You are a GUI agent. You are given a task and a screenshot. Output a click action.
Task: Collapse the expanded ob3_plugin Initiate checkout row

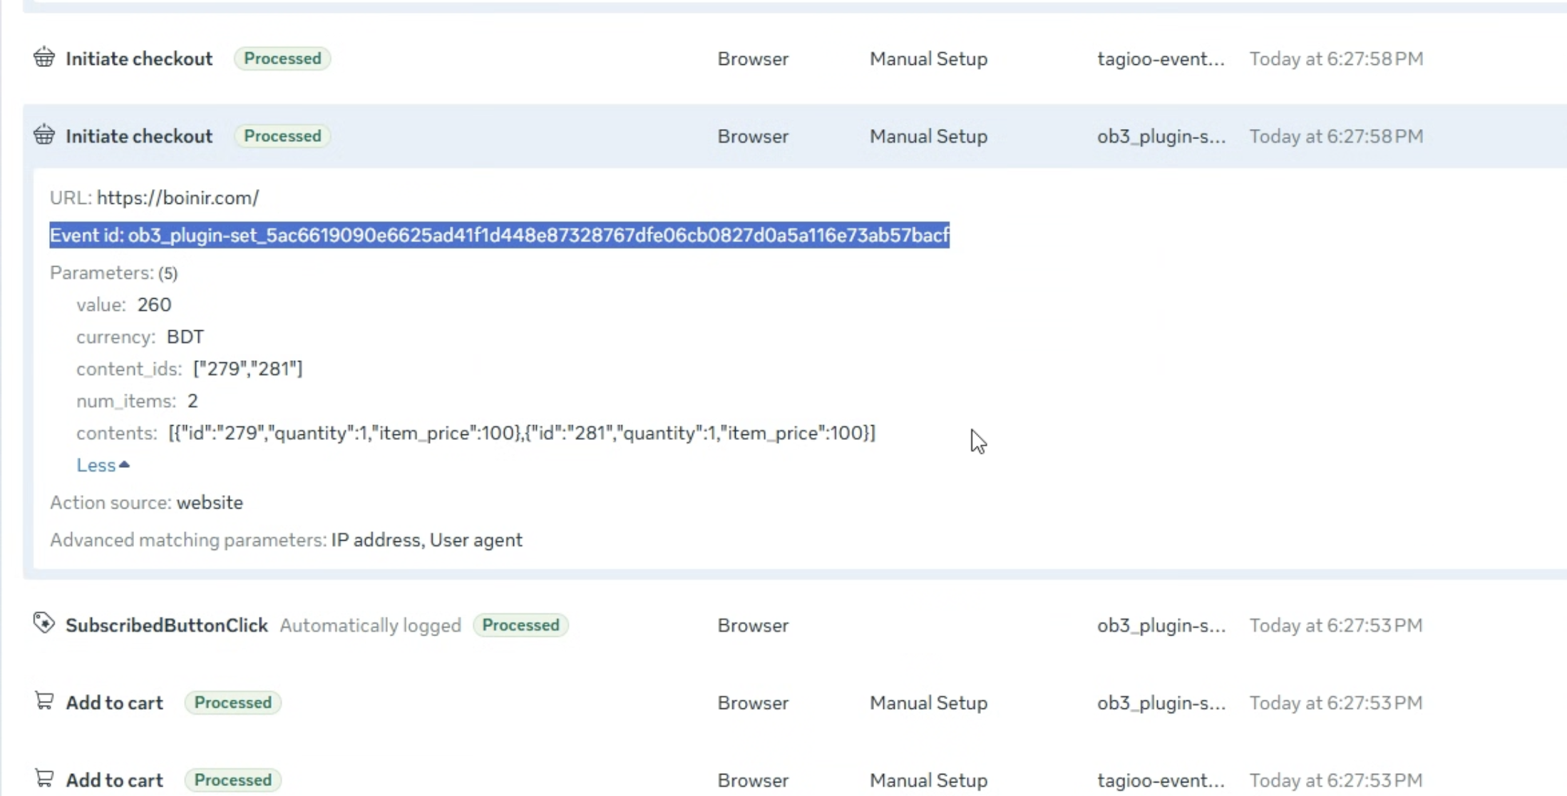795,136
